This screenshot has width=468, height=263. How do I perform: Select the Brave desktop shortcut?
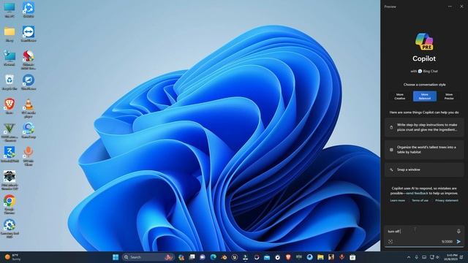coord(10,107)
